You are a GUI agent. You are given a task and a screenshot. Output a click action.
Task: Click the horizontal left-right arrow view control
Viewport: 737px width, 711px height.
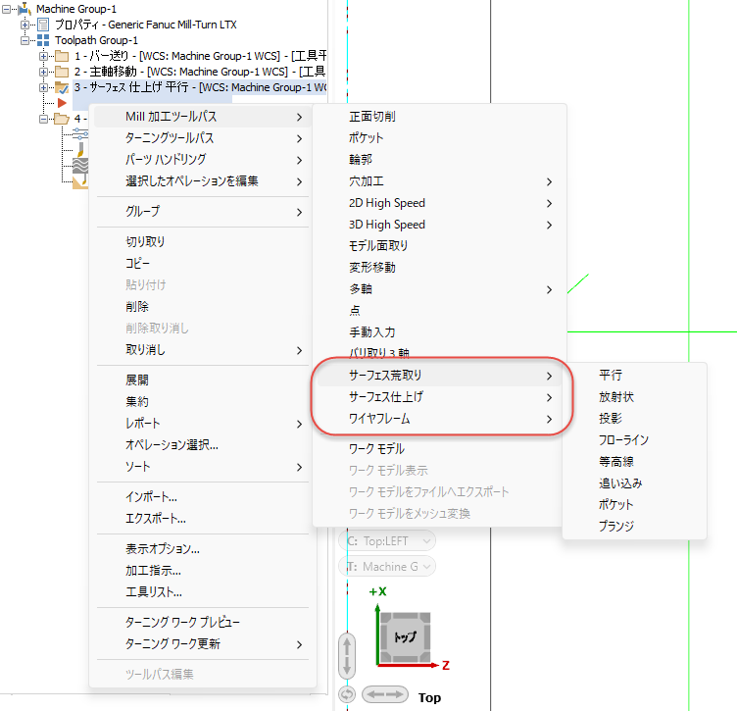tap(385, 694)
